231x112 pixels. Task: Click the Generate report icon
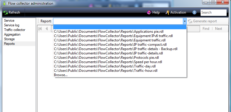(x=190, y=21)
